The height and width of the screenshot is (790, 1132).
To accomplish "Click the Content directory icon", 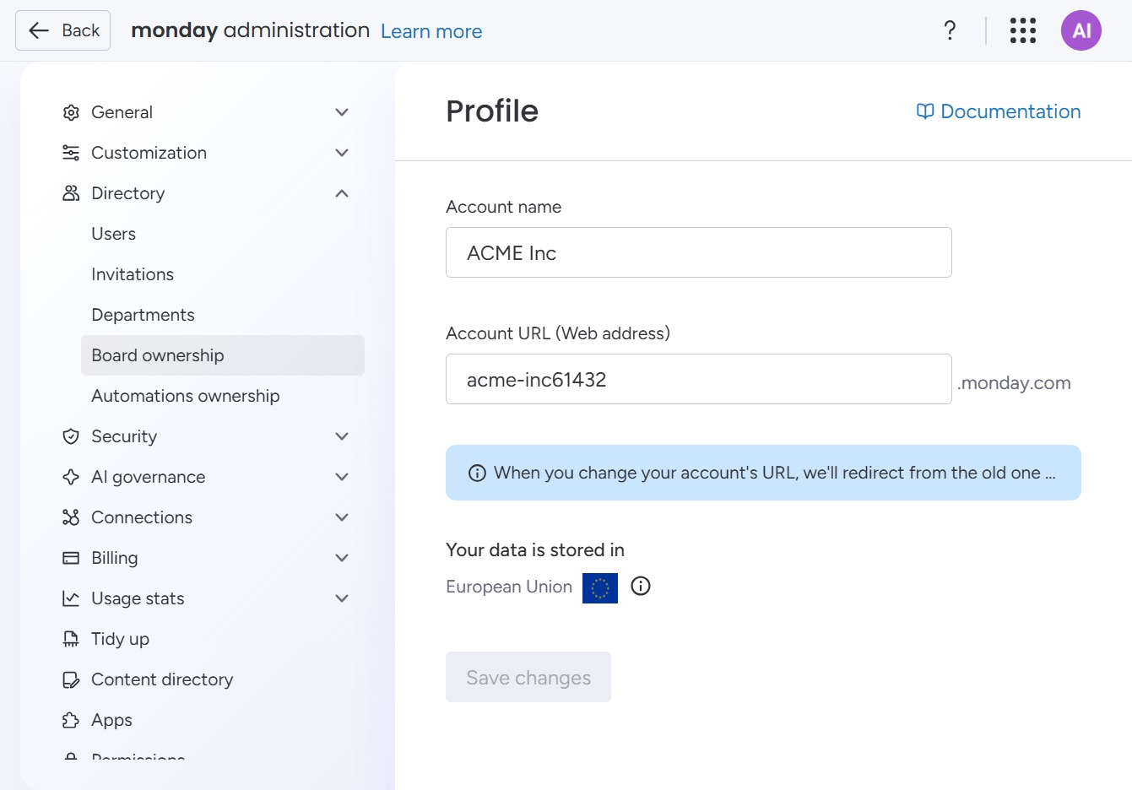I will [x=71, y=679].
